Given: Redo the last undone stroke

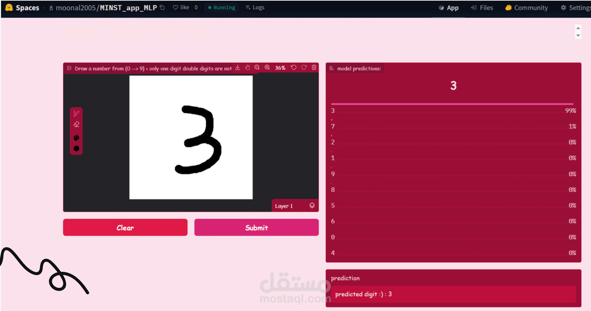Looking at the screenshot, I should point(304,67).
